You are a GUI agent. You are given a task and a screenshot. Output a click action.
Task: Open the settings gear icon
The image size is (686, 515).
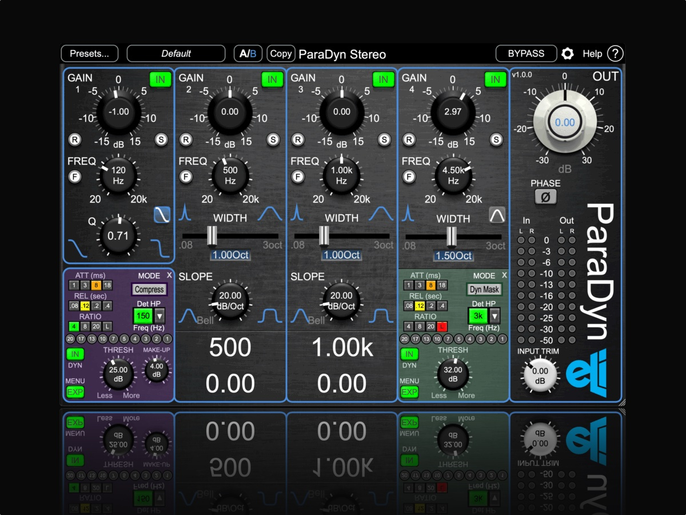pos(567,54)
